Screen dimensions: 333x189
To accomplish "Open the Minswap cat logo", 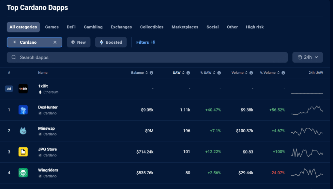I will (23, 131).
